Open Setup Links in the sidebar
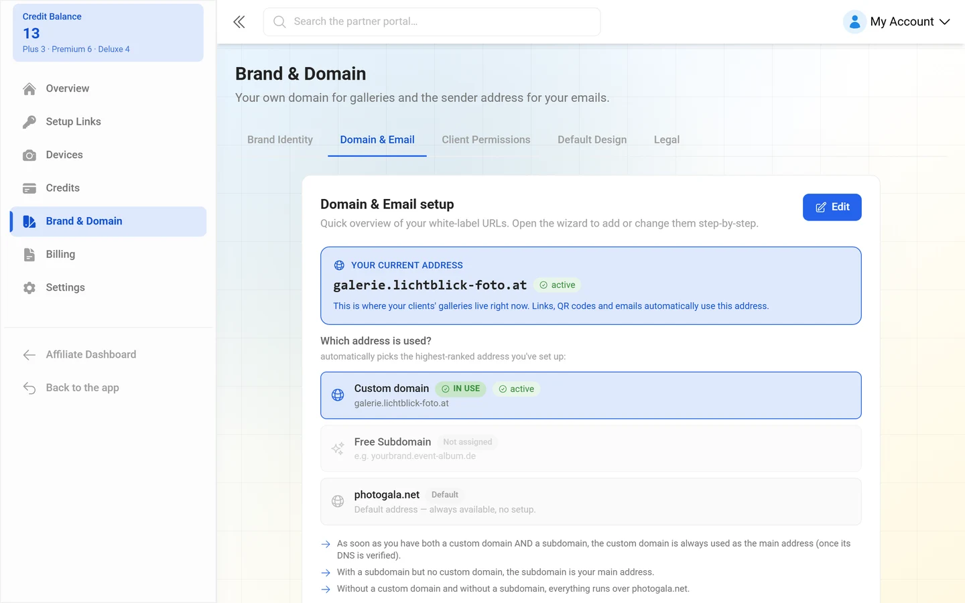 [108, 122]
